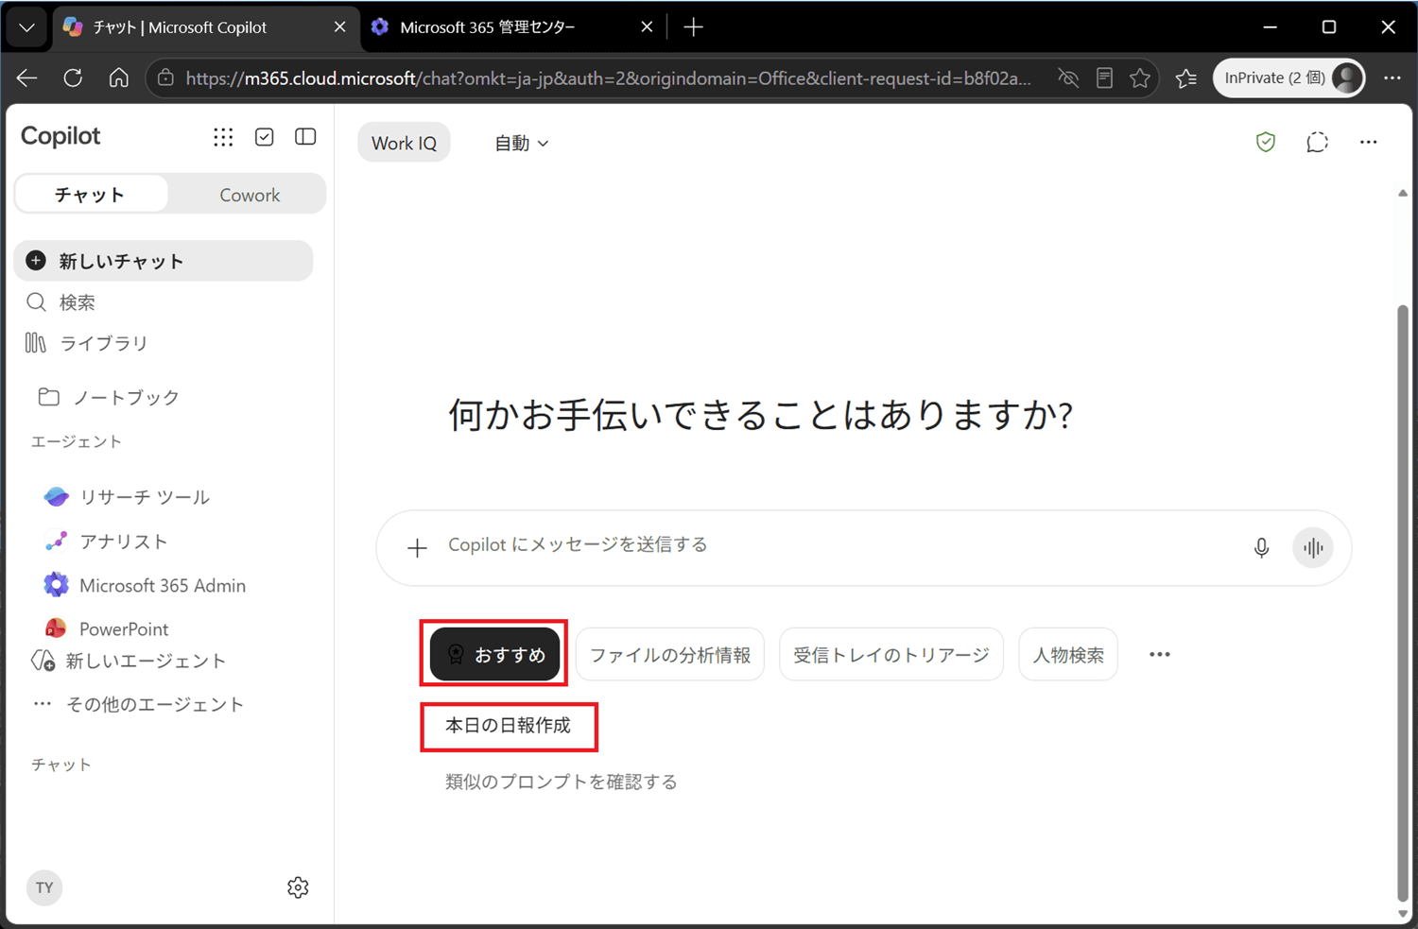
Task: Open the browser settings ellipsis menu
Action: point(1392,78)
